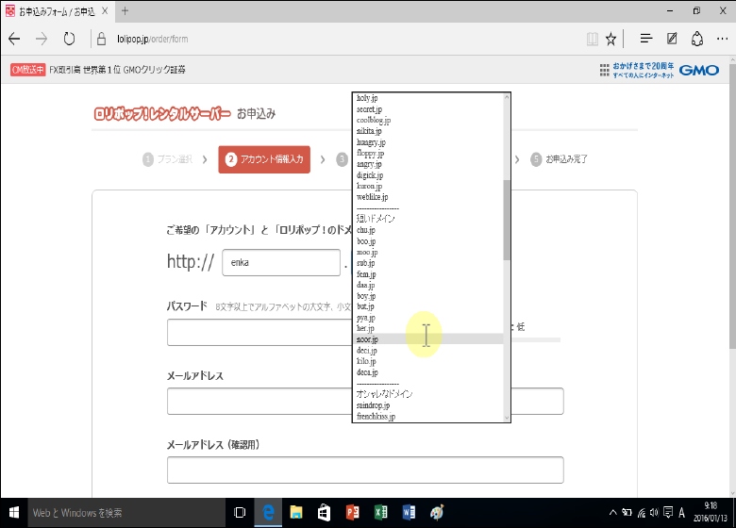Image resolution: width=736 pixels, height=528 pixels.
Task: Open the Action Center notification icon
Action: (668, 513)
